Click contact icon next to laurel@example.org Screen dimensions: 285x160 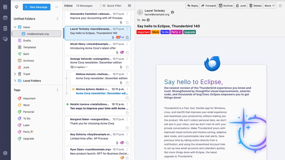pyautogui.click(x=172, y=12)
